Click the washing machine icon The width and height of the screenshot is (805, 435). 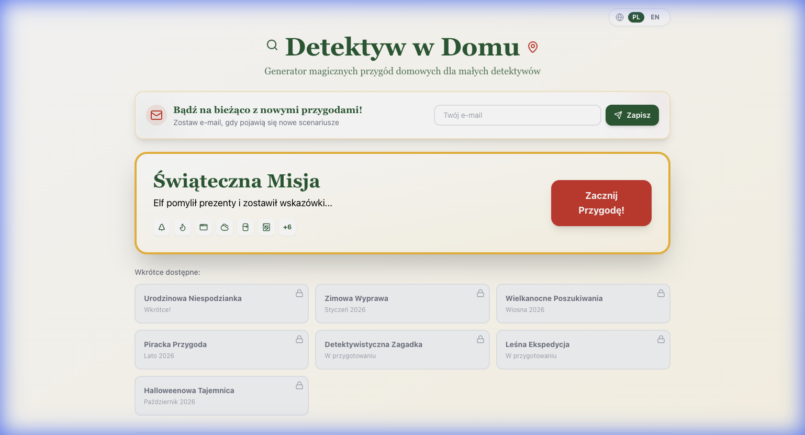point(266,227)
